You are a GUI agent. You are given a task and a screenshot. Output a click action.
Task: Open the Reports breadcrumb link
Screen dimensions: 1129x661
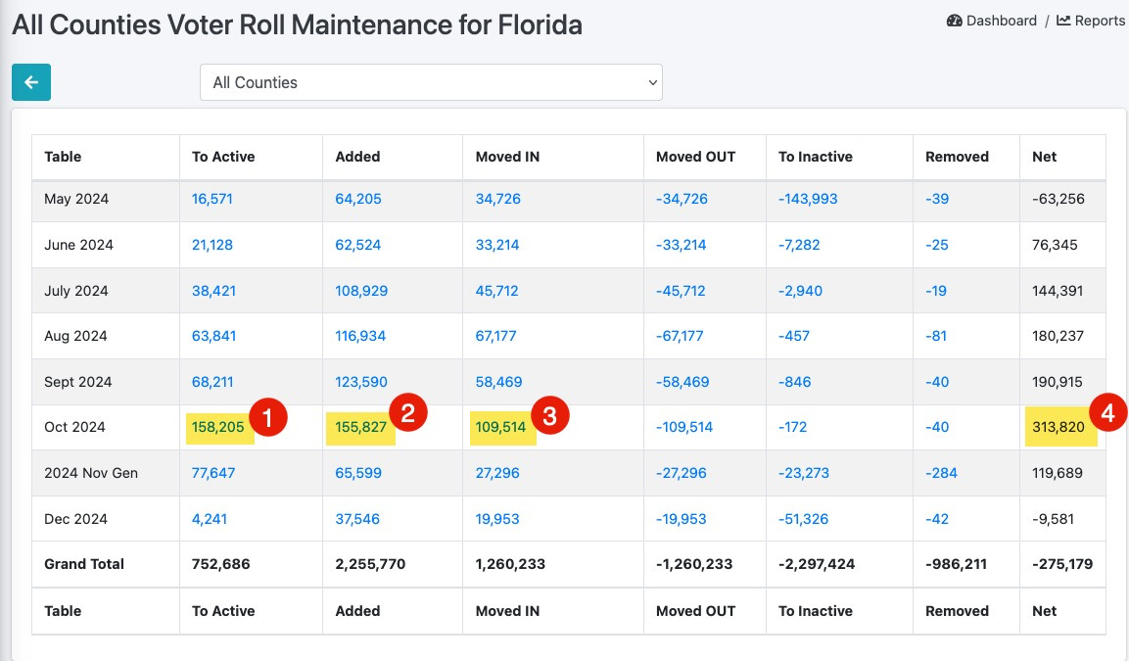tap(1090, 21)
